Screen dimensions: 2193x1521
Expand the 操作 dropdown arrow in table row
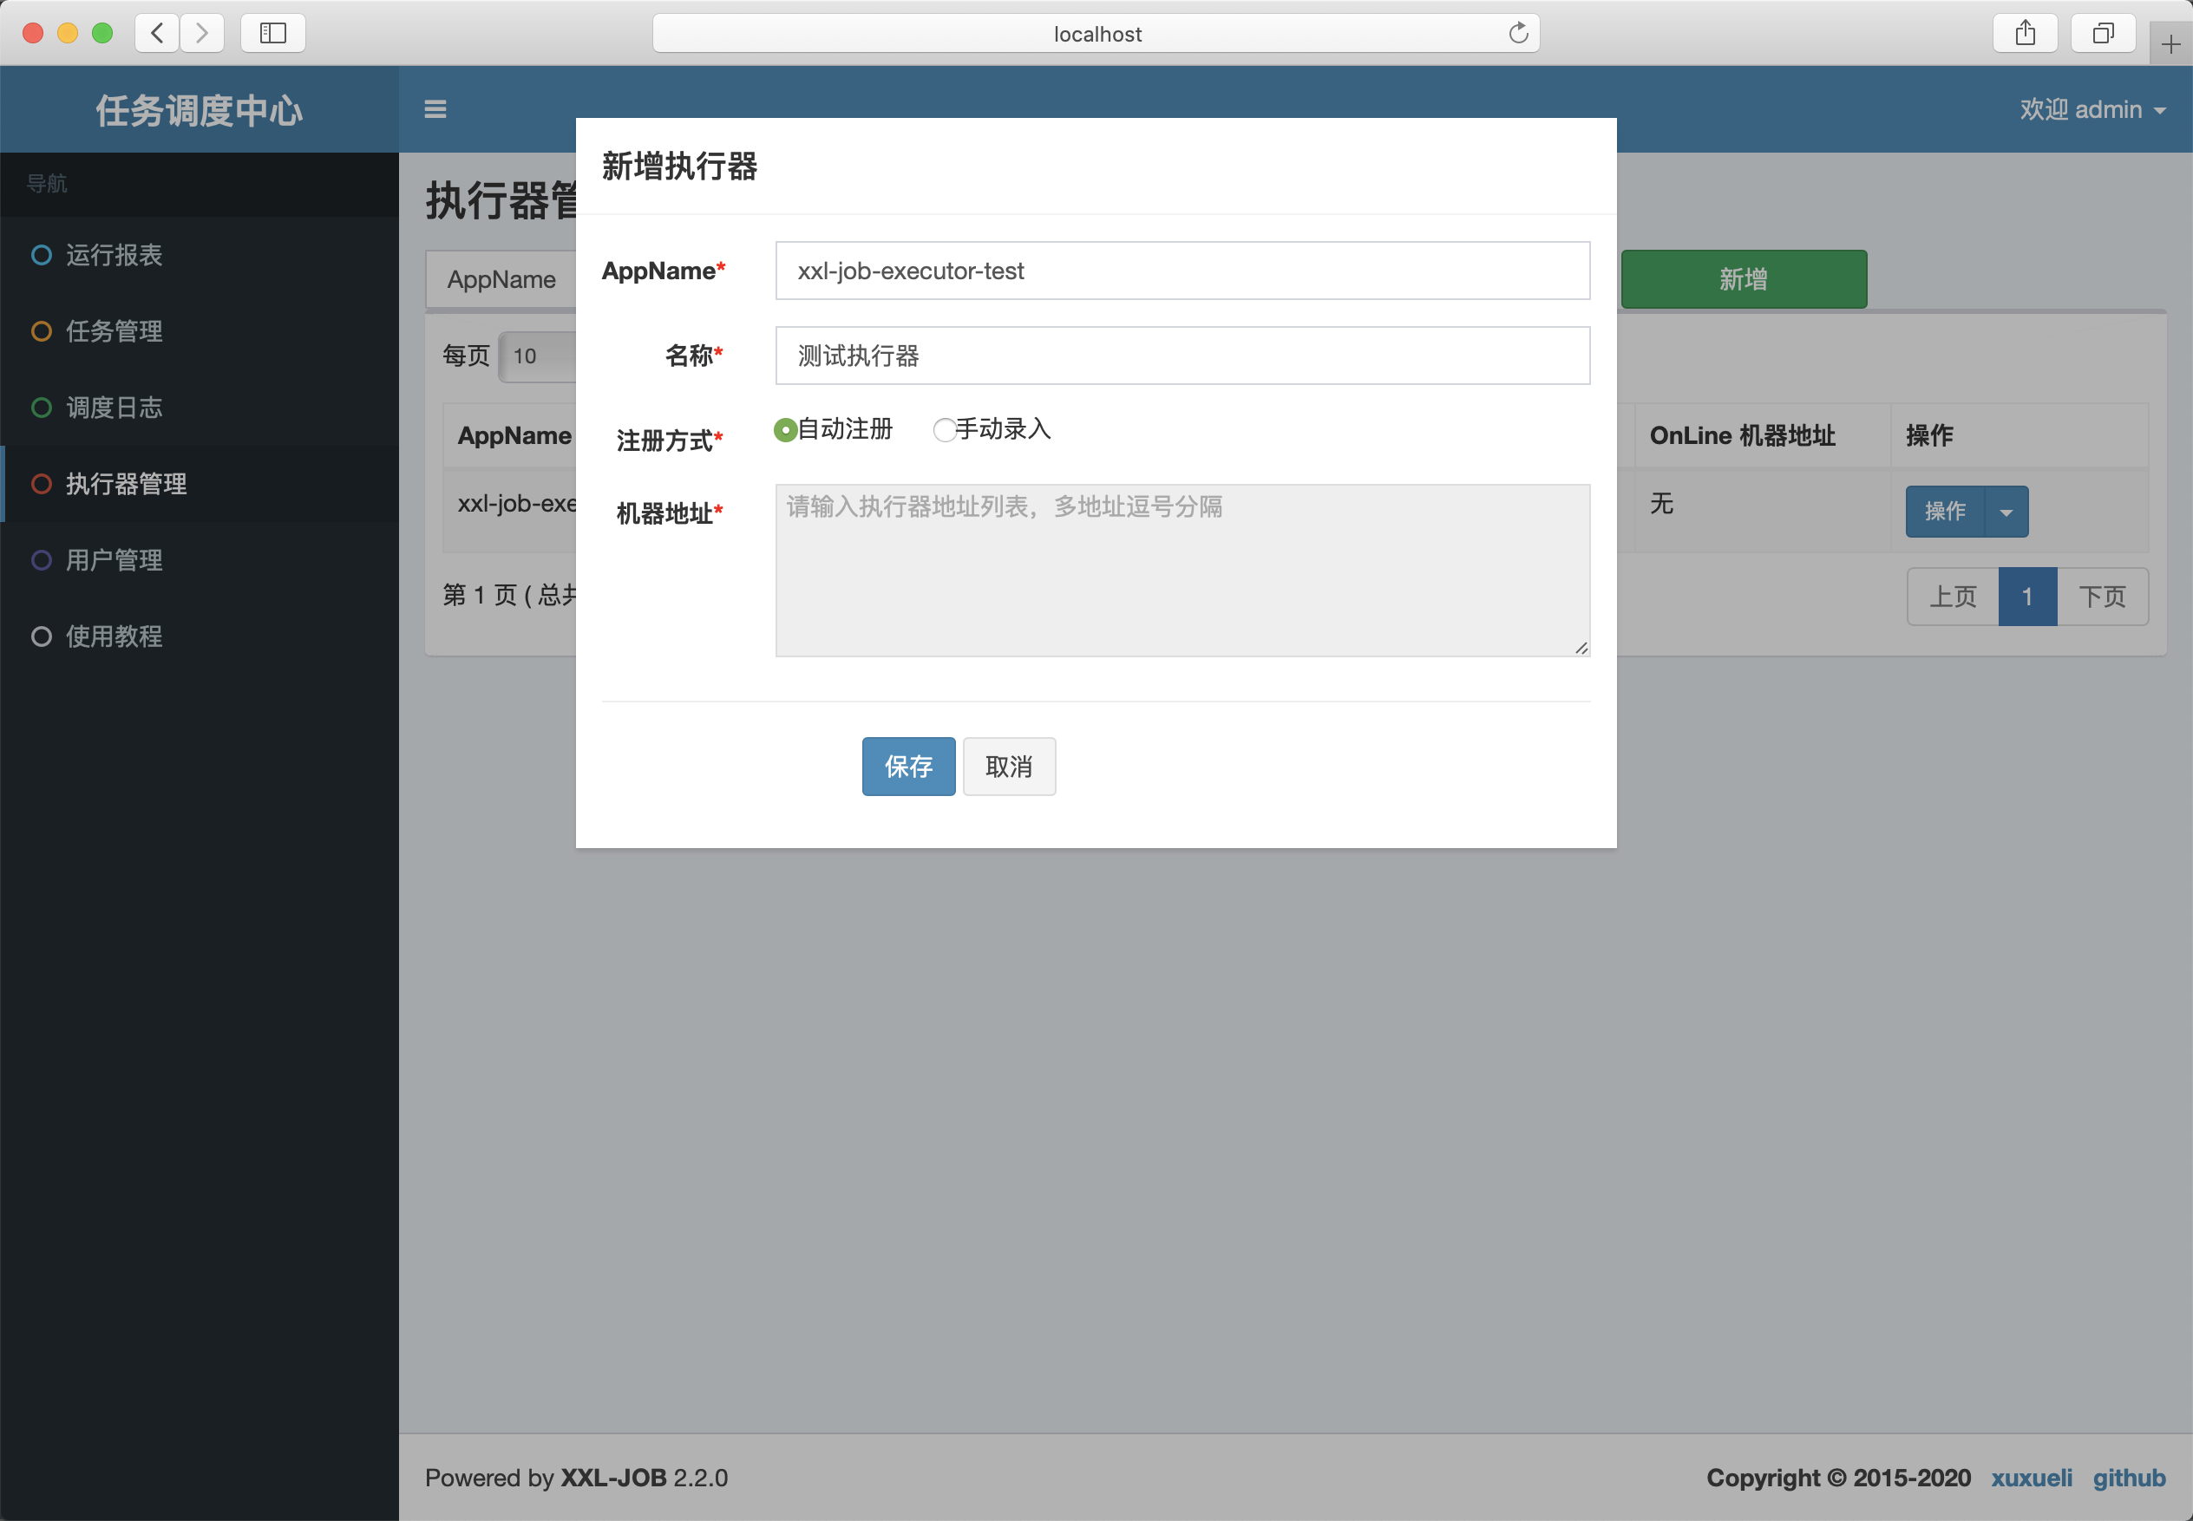2006,512
